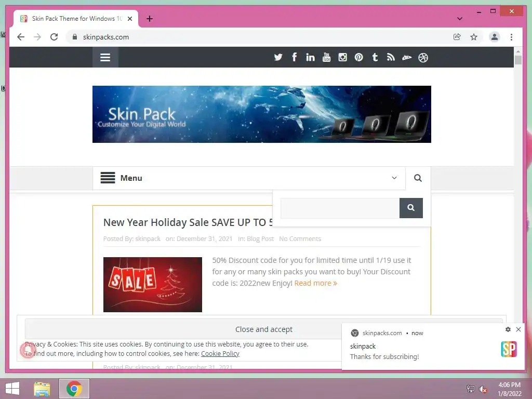Open New Year Holiday Sale post title

(188, 222)
